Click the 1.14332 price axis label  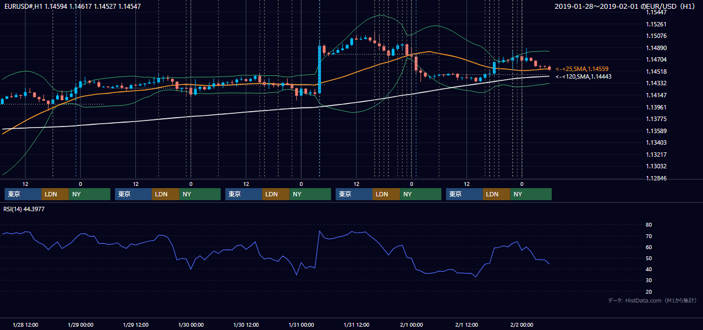tap(656, 83)
